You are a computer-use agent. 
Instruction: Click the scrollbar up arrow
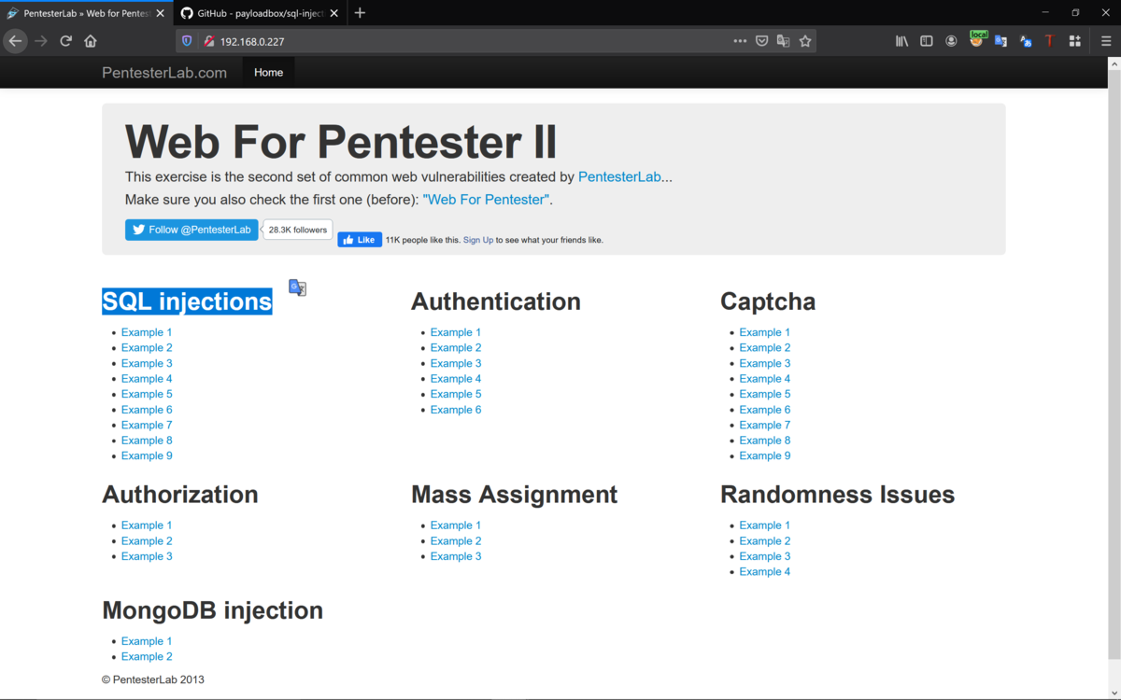(1114, 64)
